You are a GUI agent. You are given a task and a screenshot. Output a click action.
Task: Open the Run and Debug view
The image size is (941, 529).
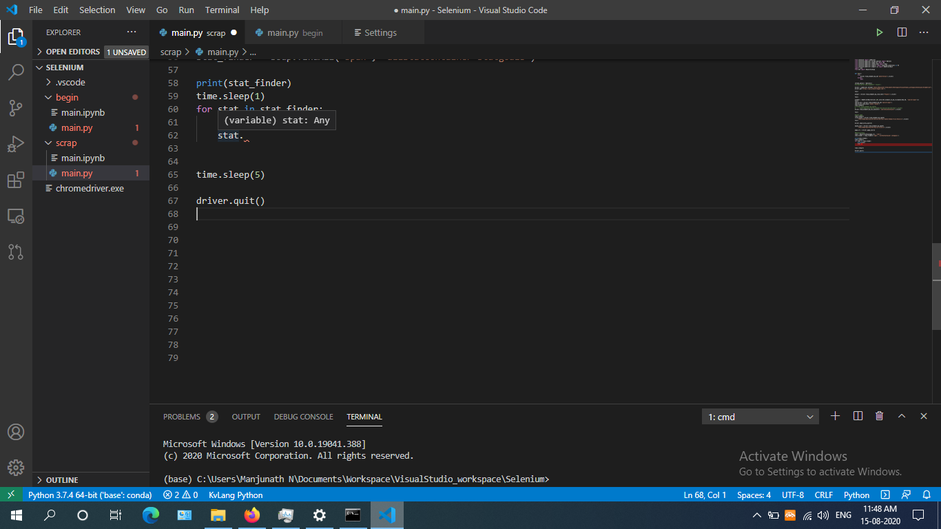pyautogui.click(x=17, y=144)
